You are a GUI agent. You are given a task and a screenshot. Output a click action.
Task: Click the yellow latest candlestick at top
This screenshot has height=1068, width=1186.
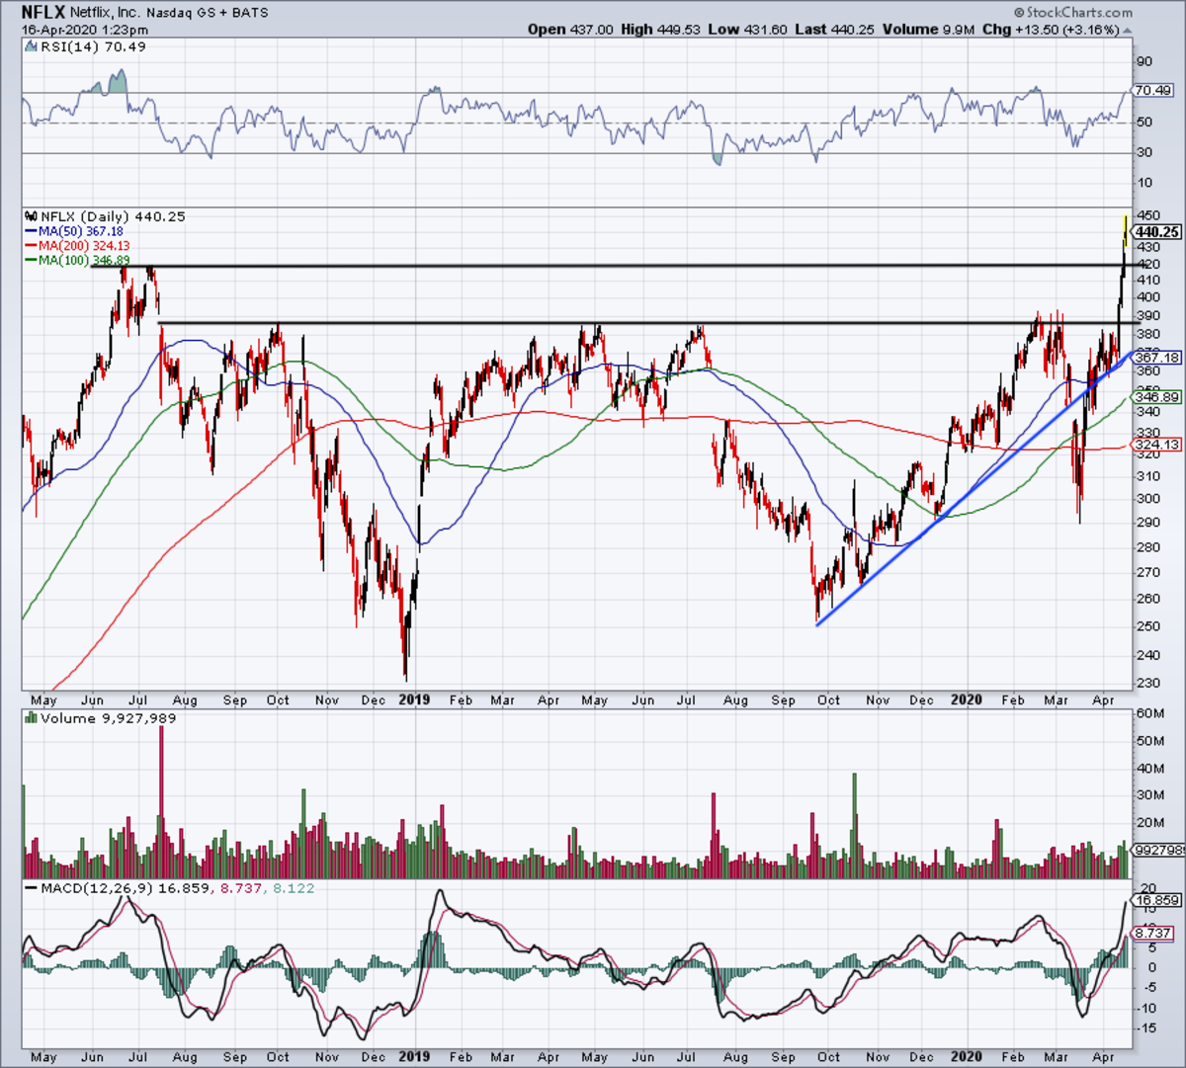coord(1126,229)
